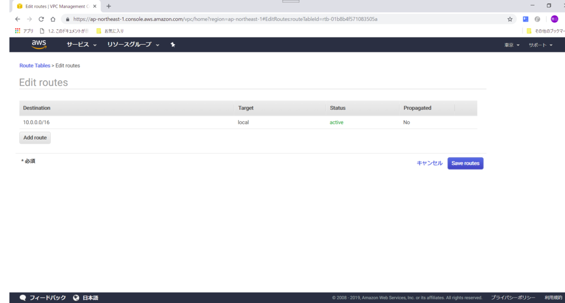
Task: Expand the リソースグループ menu
Action: [x=133, y=45]
